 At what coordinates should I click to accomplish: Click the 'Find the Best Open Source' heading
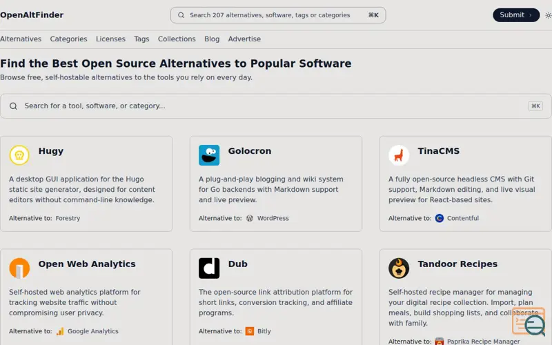(x=176, y=63)
